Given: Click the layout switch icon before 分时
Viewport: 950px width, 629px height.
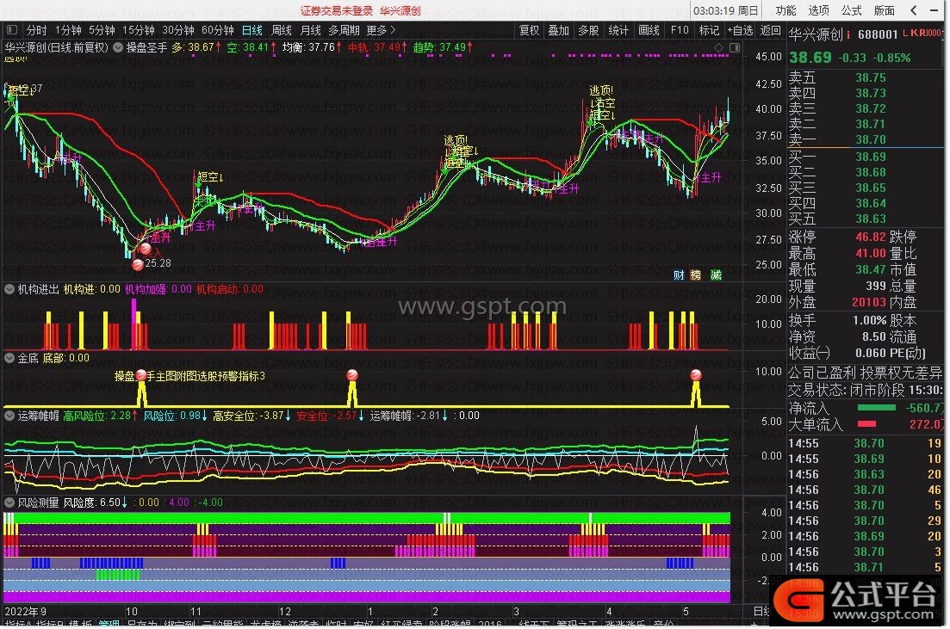Looking at the screenshot, I should 12,29.
